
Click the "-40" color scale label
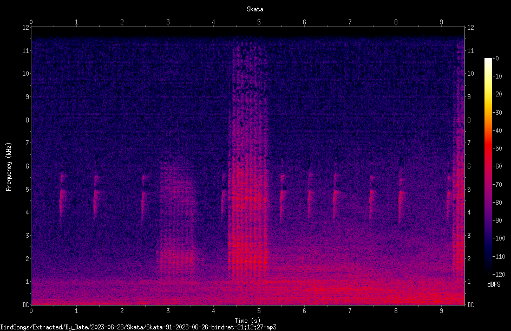coord(497,131)
